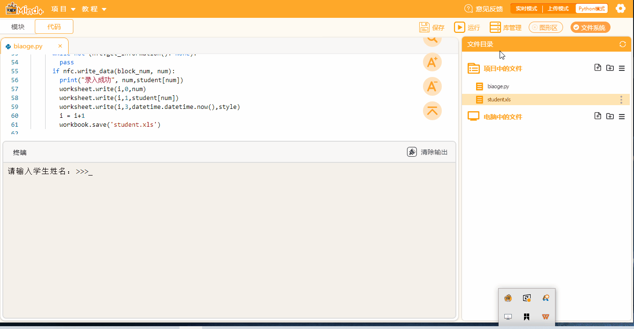
Task: Create new folder in 电脑中的文件
Action: (610, 116)
